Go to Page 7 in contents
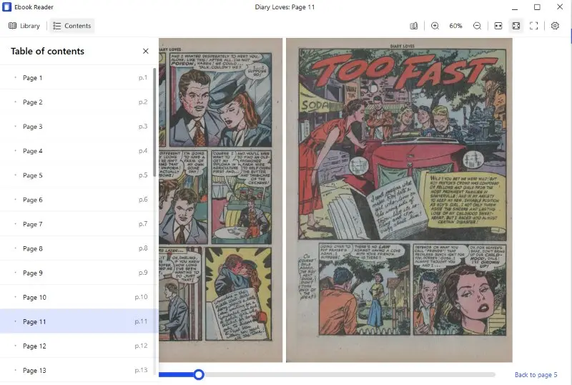The height and width of the screenshot is (385, 572). pos(77,224)
